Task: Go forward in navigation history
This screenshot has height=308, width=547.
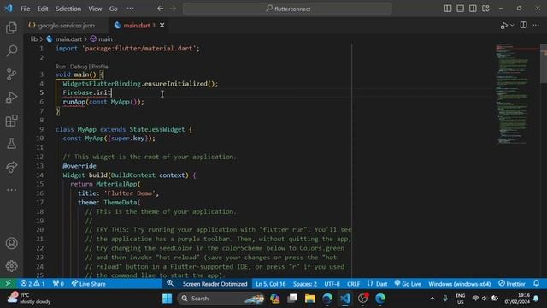Action: tap(173, 9)
